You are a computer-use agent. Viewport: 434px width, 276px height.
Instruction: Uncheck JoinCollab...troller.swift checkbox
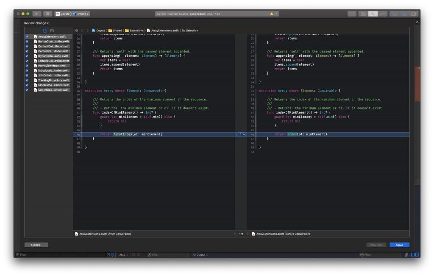[x=27, y=75]
